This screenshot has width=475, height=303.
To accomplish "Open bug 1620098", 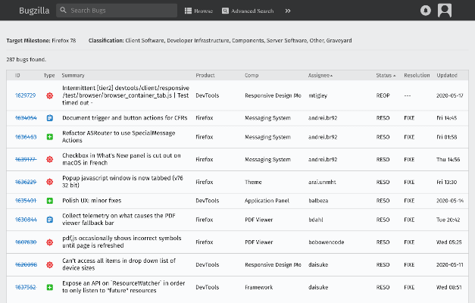I will [26, 264].
